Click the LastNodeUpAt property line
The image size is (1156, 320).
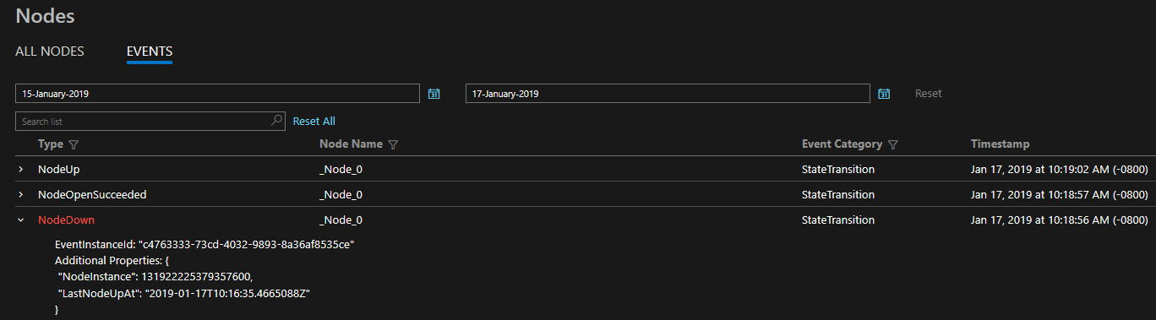(184, 293)
